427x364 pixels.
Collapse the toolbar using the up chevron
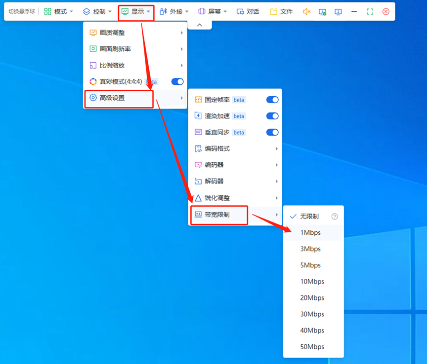click(199, 25)
